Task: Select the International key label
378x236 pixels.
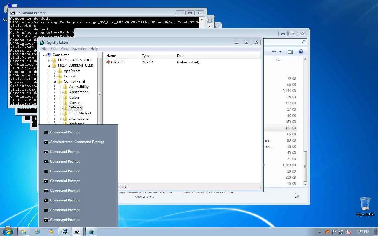Action: coord(79,119)
